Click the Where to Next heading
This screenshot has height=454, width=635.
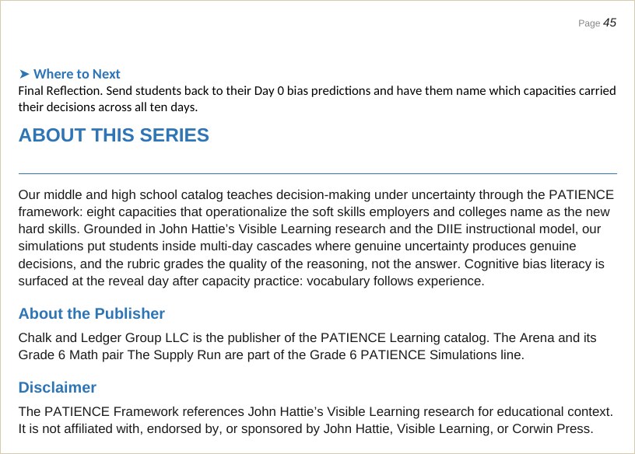tap(77, 74)
